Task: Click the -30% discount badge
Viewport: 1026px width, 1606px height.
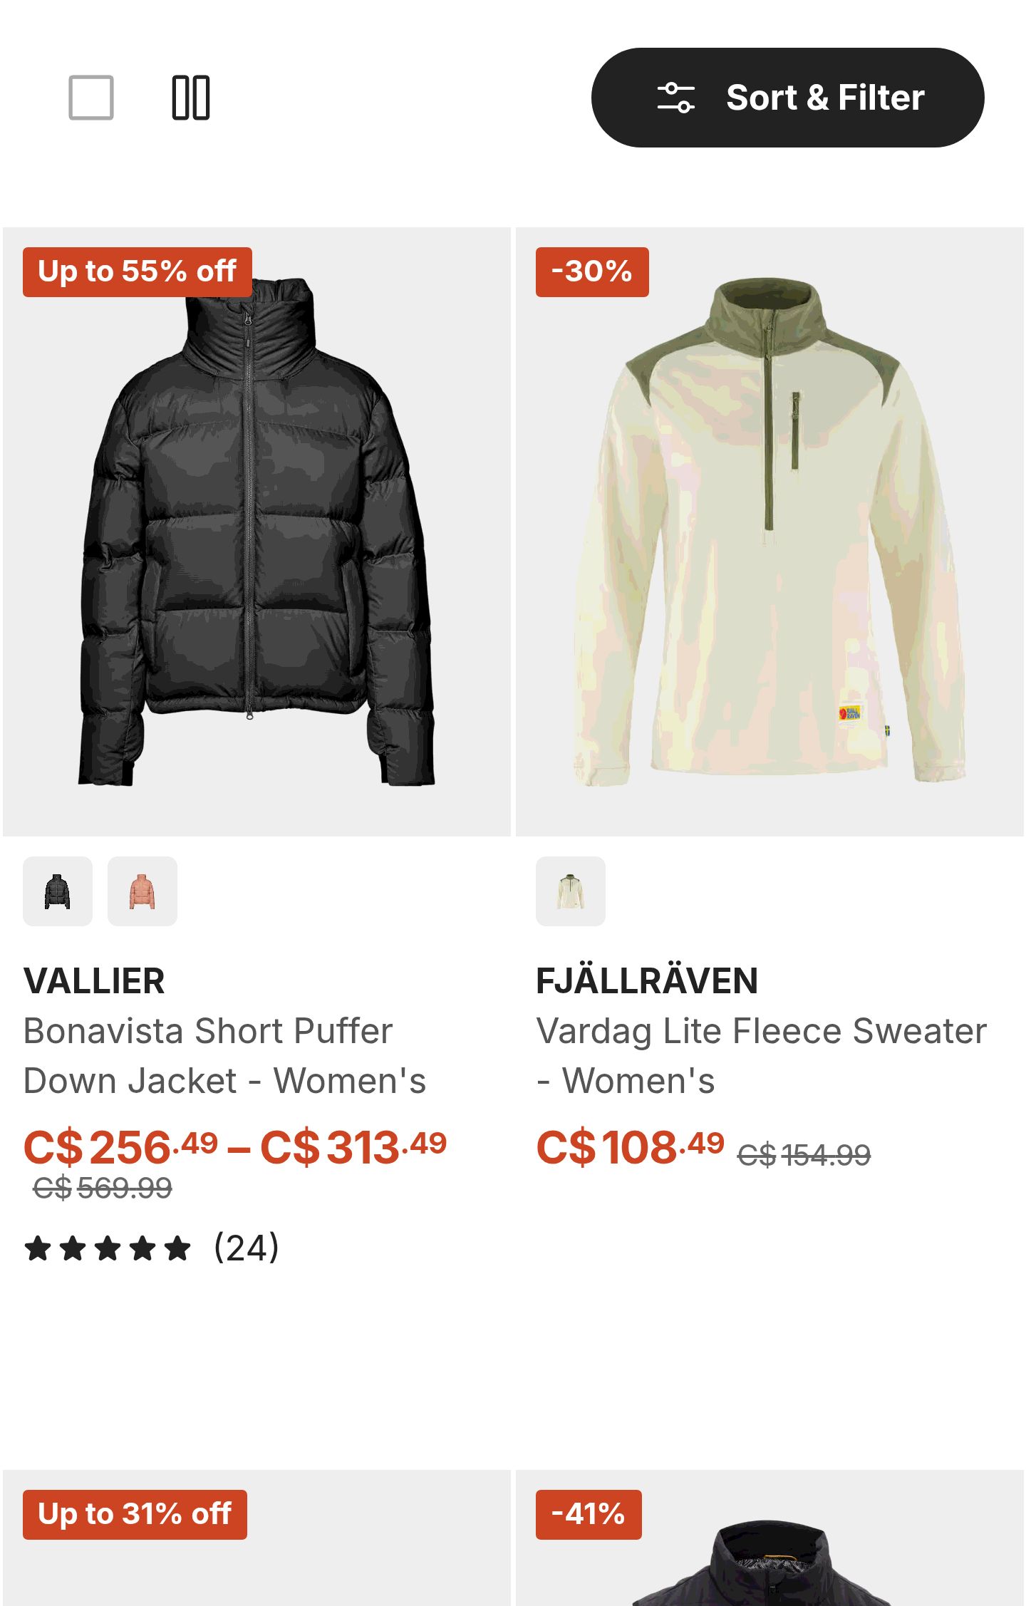Action: point(592,271)
